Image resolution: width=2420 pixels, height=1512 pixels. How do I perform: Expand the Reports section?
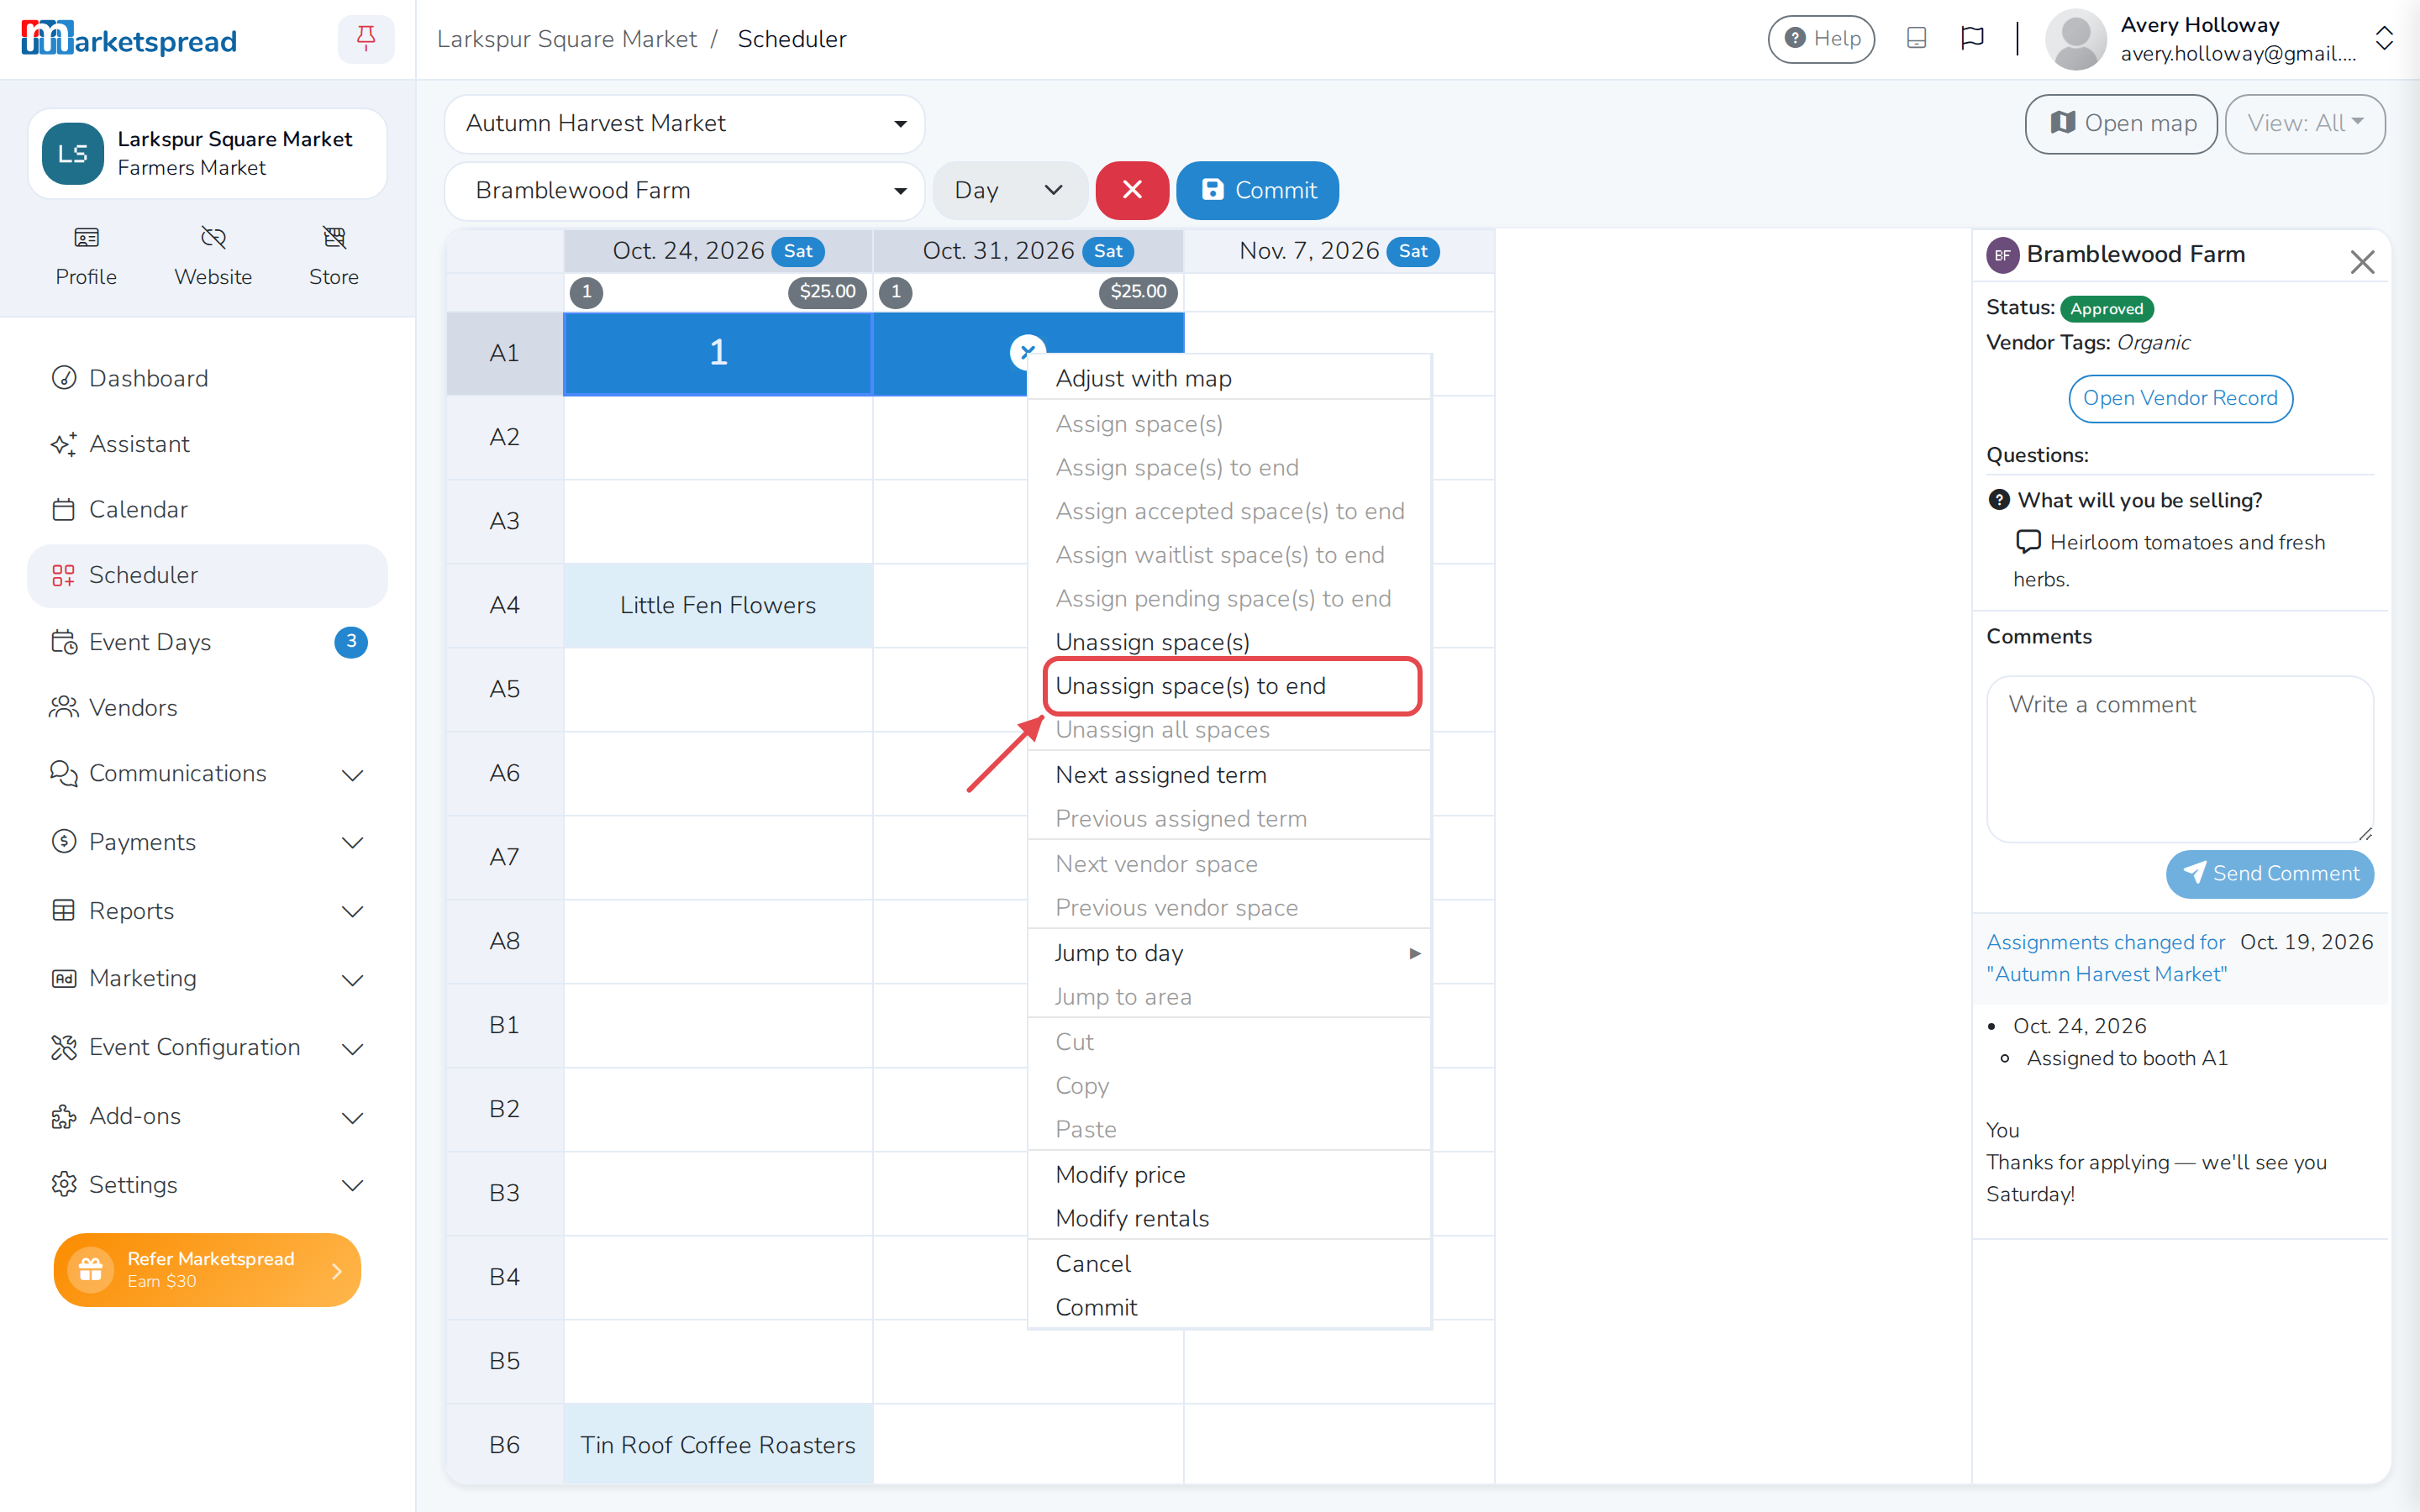click(x=207, y=911)
